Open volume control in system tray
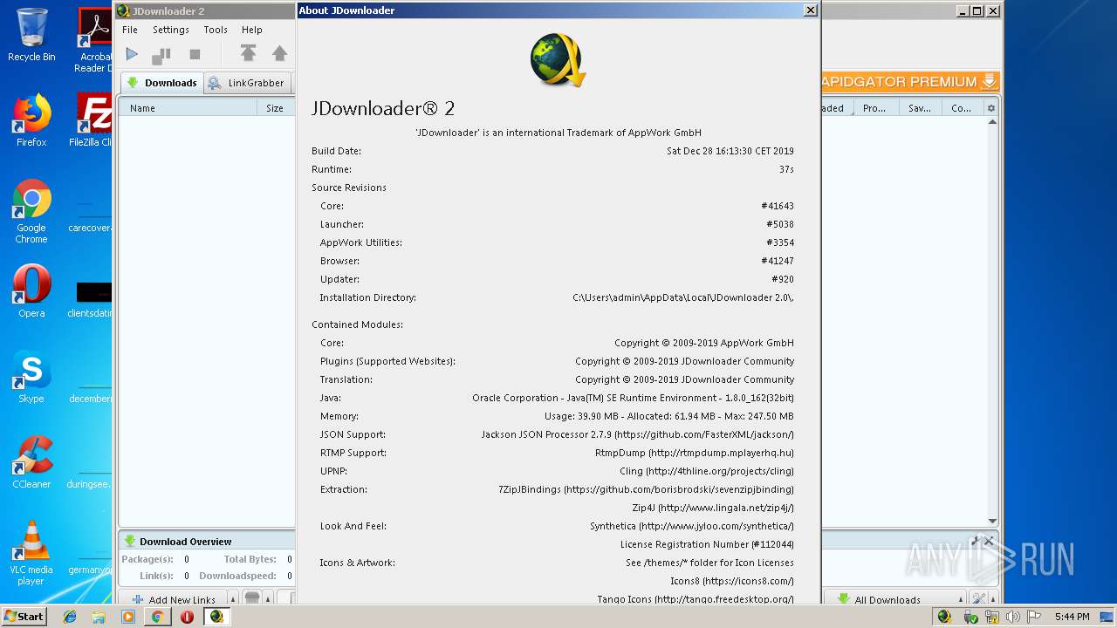 1012,617
